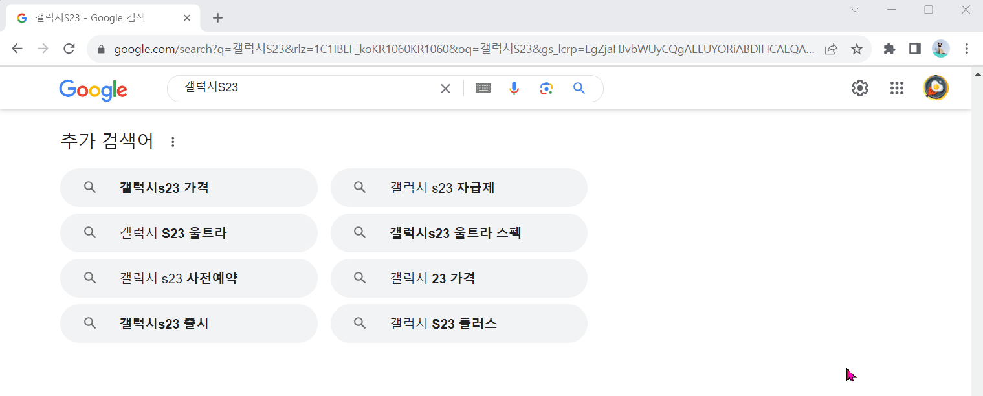Screen dimensions: 983x396
Task: Reload the current page
Action: coord(69,49)
